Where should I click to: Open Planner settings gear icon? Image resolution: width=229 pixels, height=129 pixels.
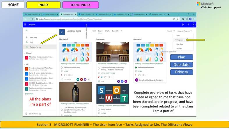click(183, 24)
